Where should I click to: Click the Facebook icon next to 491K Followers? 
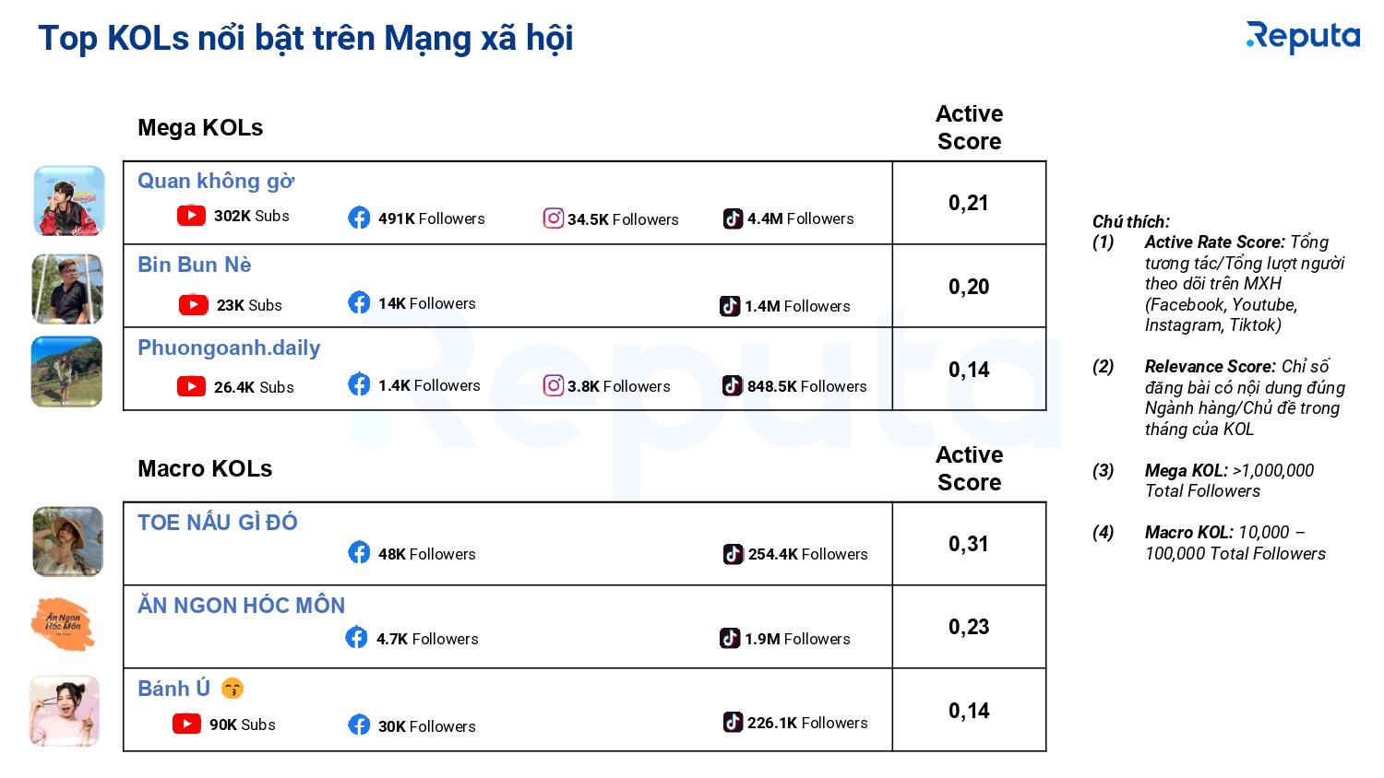click(x=359, y=218)
